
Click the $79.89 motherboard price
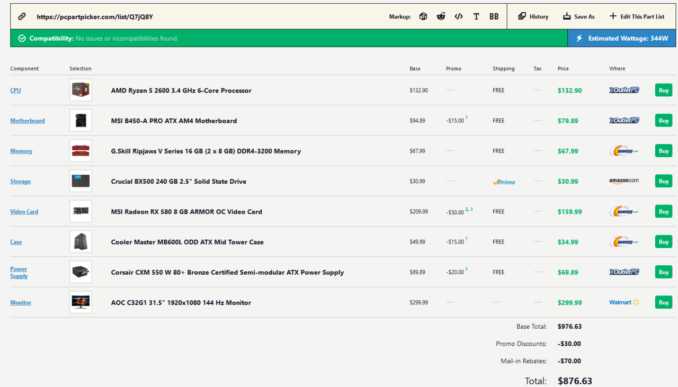tap(568, 121)
